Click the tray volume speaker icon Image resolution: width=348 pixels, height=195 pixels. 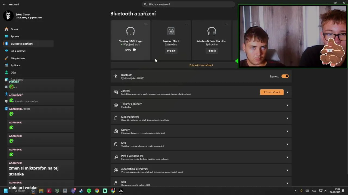tap(325, 191)
